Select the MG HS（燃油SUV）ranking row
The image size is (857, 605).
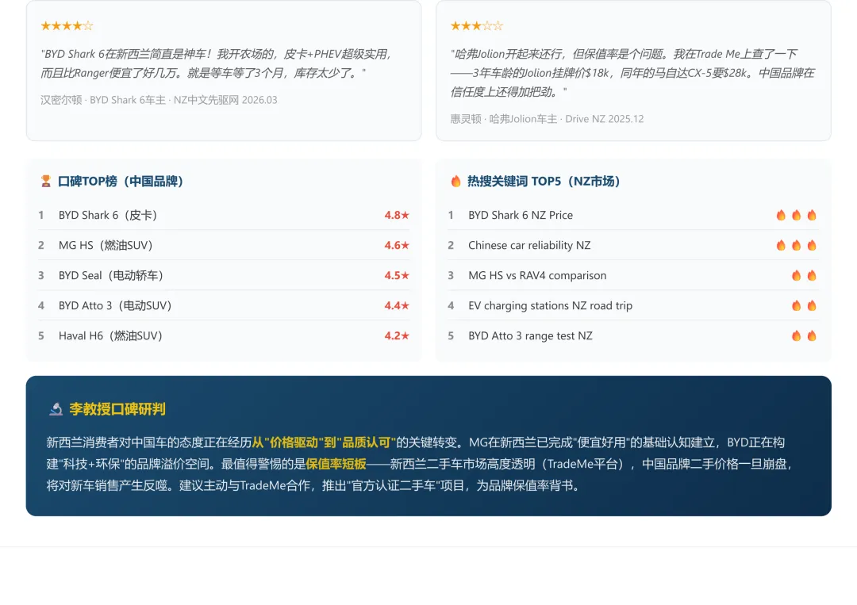(x=224, y=245)
